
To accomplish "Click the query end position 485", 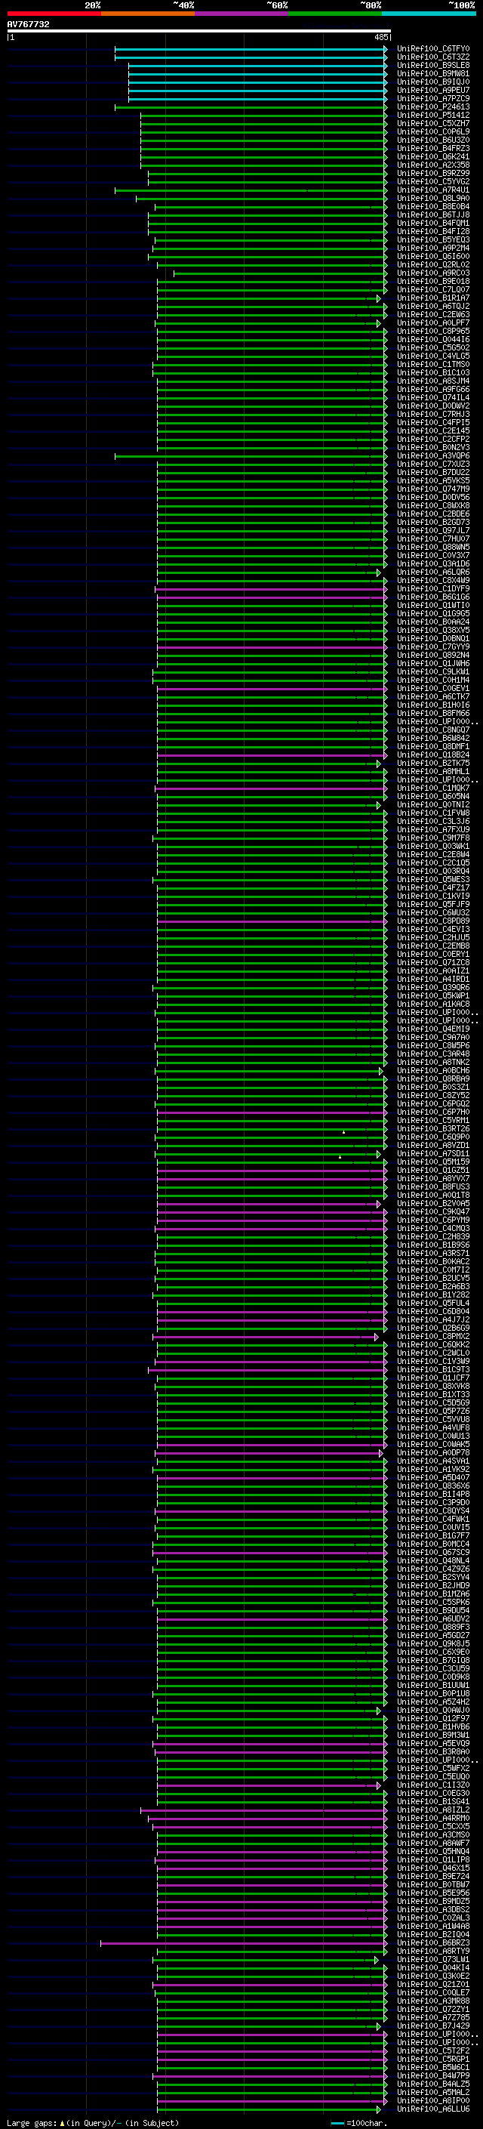I will point(380,37).
